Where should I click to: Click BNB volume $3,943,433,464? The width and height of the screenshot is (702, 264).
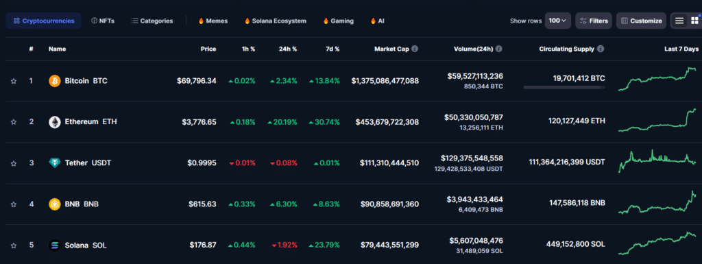(x=475, y=200)
